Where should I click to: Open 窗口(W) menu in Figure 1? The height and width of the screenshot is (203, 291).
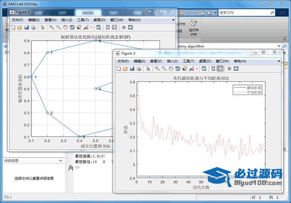(117, 20)
